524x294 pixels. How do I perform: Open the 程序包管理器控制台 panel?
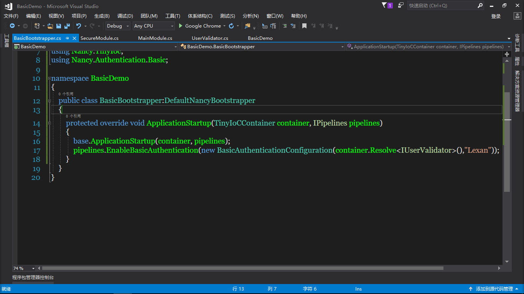click(33, 278)
